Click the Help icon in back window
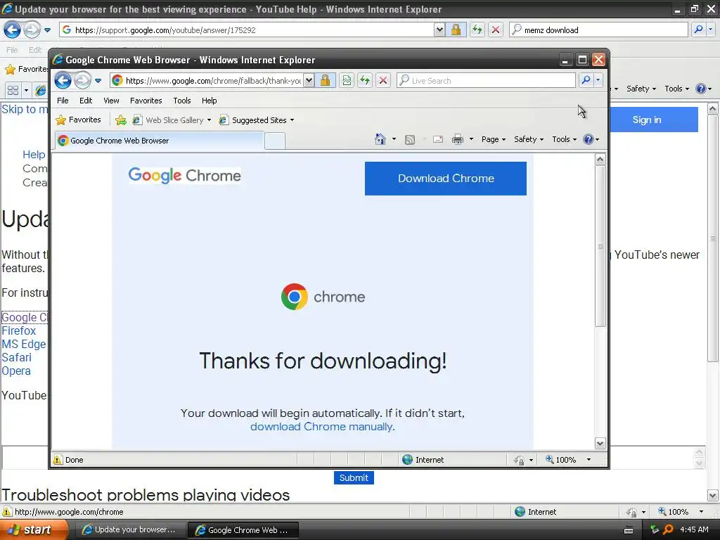The image size is (720, 540). click(701, 89)
